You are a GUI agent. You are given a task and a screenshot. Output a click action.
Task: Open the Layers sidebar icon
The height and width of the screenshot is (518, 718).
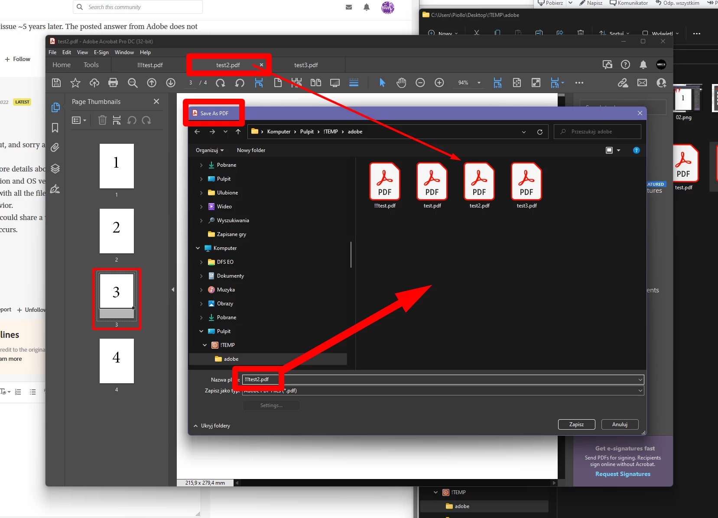55,168
